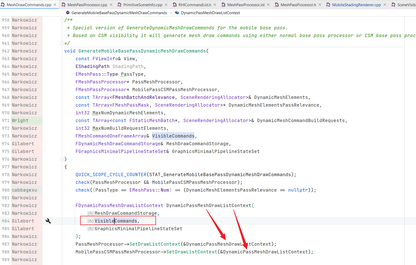Open the RHICommandList.h tab
This screenshot has width=416, height=265.
[195, 5]
